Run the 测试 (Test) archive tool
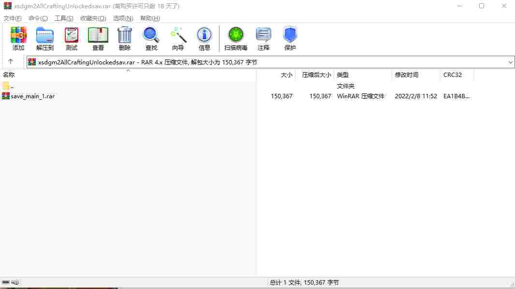This screenshot has width=515, height=289. pos(71,38)
